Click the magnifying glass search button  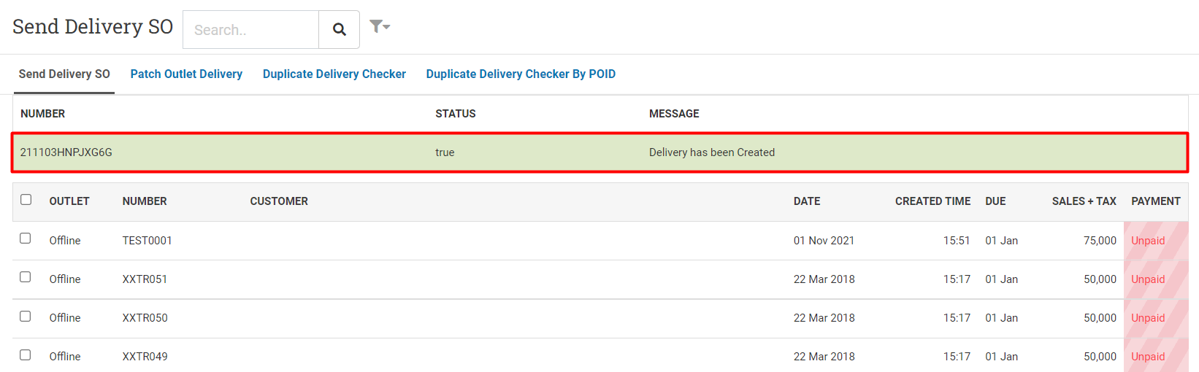click(x=339, y=29)
